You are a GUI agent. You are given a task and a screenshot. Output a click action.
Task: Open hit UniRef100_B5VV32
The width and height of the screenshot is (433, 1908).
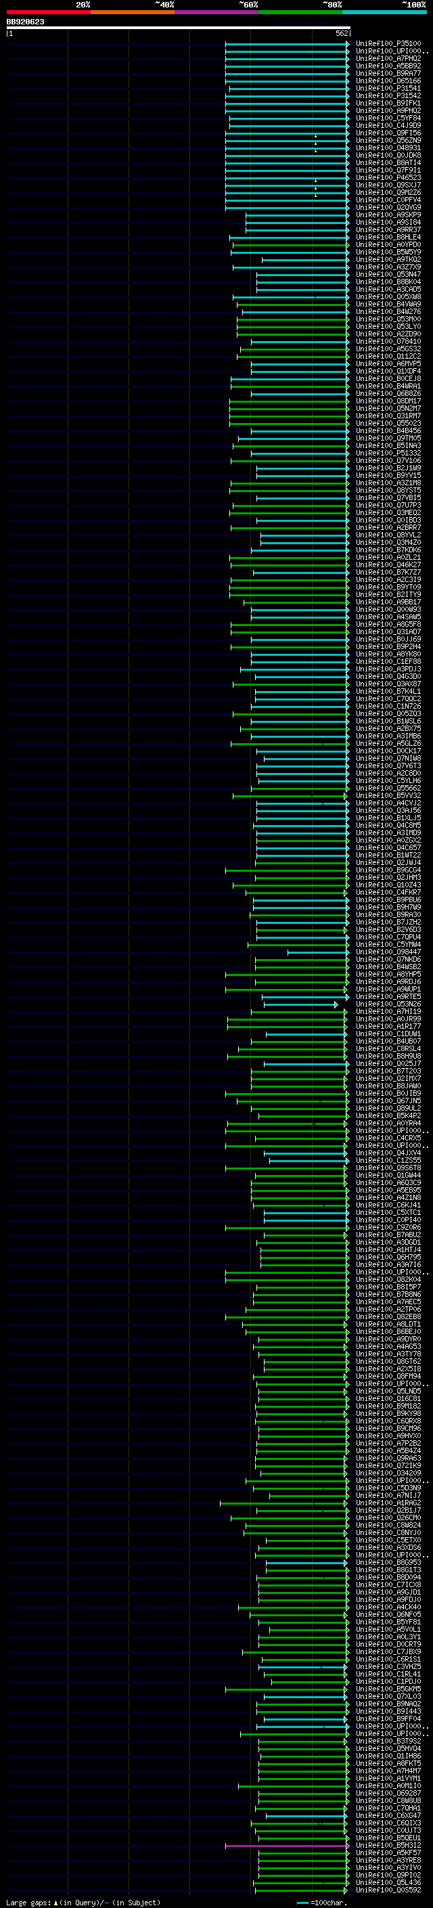388,795
